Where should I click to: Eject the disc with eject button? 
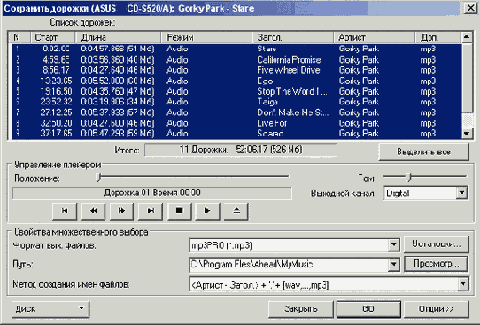coord(236,211)
